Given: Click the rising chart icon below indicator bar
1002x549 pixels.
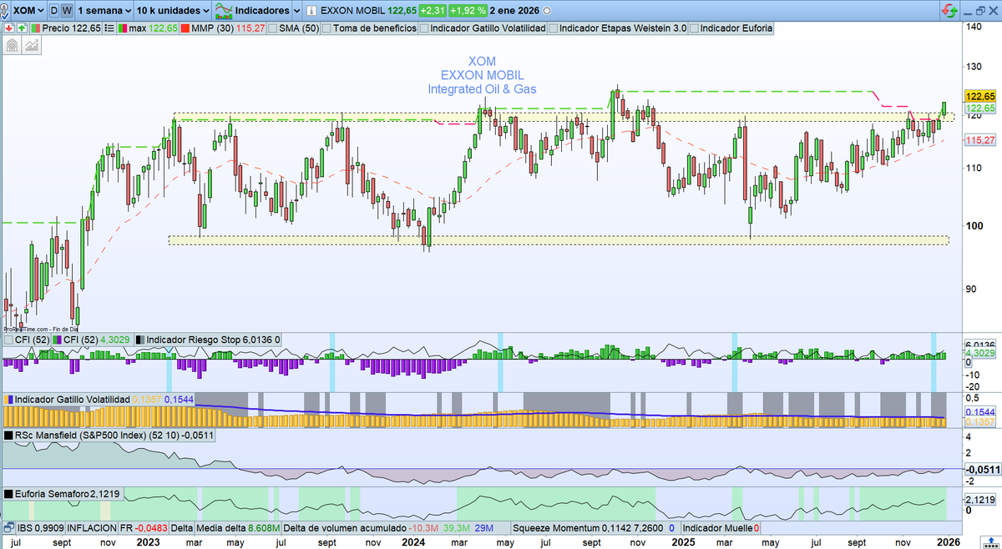Looking at the screenshot, I should pyautogui.click(x=32, y=44).
